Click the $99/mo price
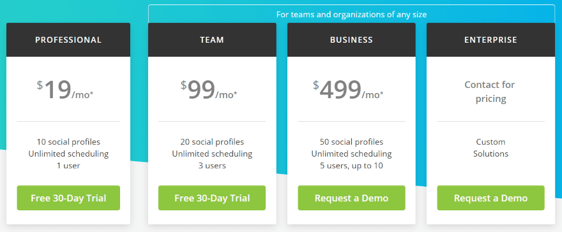The height and width of the screenshot is (232, 562). [x=209, y=91]
